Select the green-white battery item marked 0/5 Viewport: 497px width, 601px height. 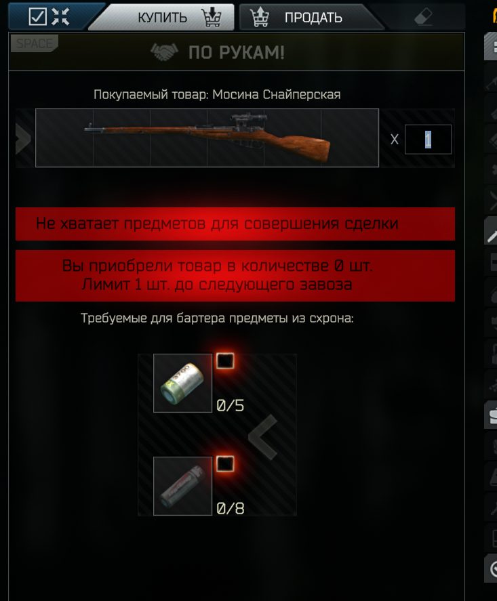click(x=182, y=384)
